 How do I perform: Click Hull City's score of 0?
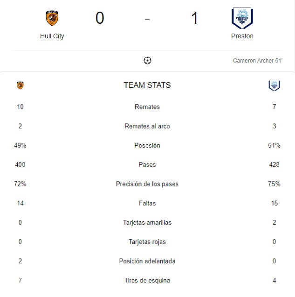100,18
